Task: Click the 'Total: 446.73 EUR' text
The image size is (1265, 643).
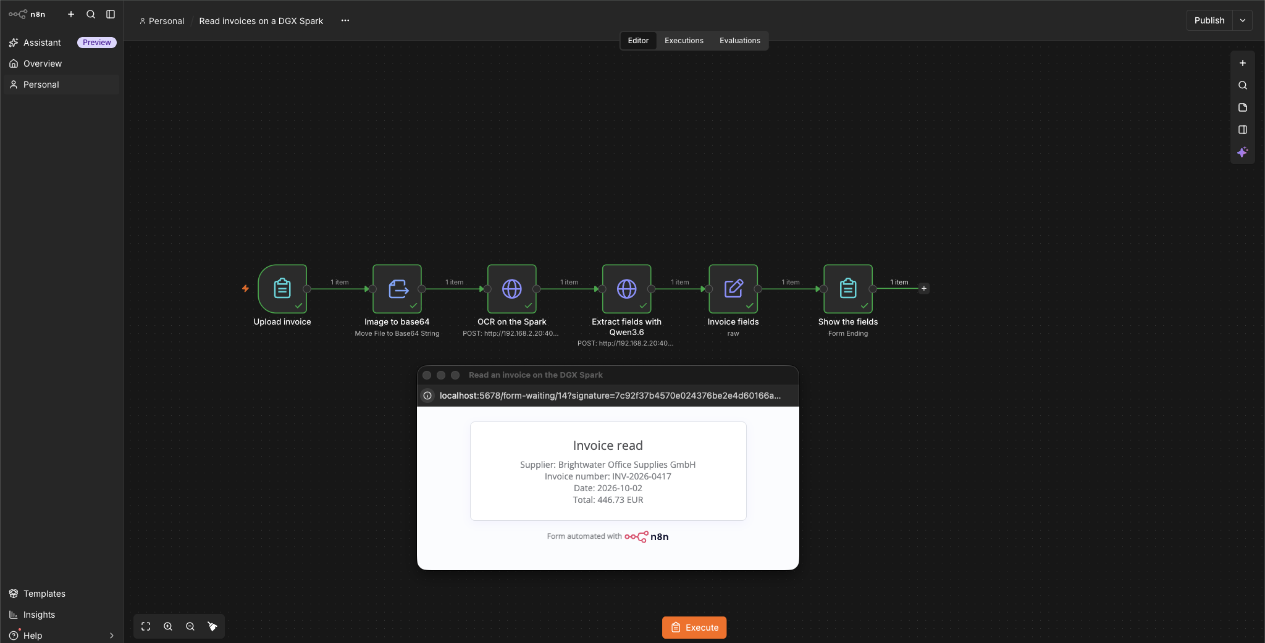Action: pyautogui.click(x=608, y=500)
